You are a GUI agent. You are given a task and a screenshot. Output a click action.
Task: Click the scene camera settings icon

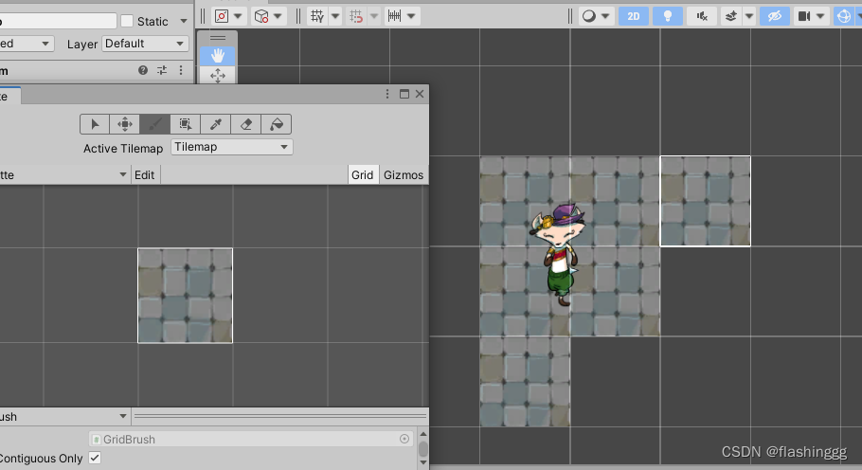[804, 16]
